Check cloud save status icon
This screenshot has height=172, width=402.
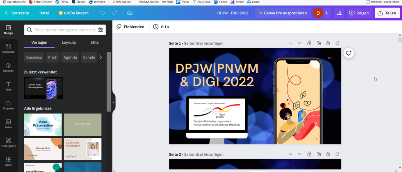pyautogui.click(x=130, y=13)
